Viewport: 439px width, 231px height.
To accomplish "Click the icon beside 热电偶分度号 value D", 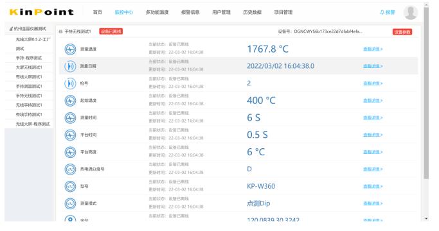I will pyautogui.click(x=70, y=169).
